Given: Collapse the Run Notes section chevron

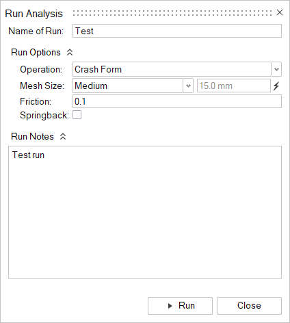Looking at the screenshot, I should tap(63, 137).
